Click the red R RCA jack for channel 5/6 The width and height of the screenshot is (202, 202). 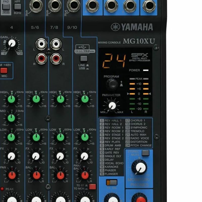point(41,59)
